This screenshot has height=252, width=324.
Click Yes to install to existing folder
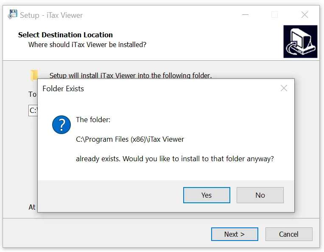point(207,195)
